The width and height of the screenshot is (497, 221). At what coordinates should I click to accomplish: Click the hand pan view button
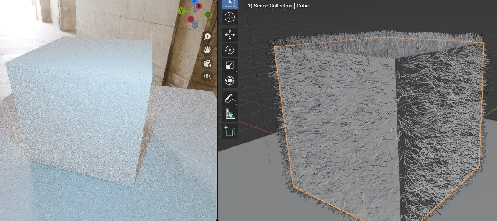click(207, 50)
